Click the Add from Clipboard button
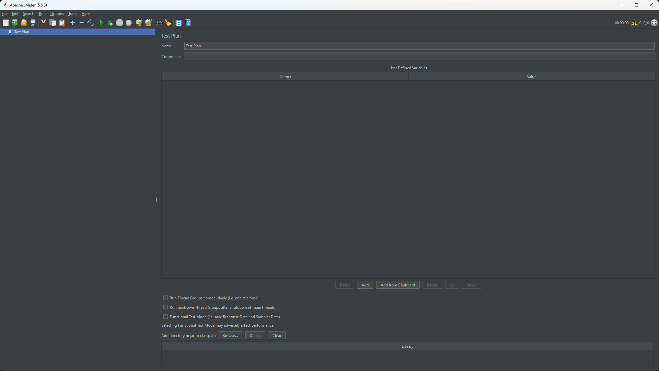Viewport: 659px width, 371px height. click(x=398, y=285)
